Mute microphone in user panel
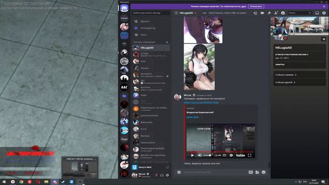329x185 pixels. coord(156,175)
